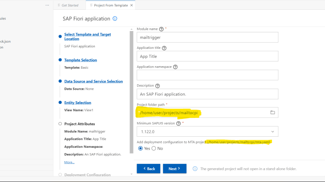Click the help icon next to Description
The height and width of the screenshot is (182, 325).
click(158, 86)
